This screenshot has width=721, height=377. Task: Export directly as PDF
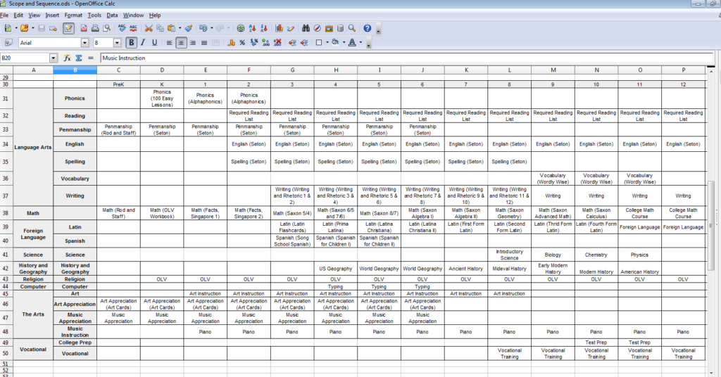84,28
